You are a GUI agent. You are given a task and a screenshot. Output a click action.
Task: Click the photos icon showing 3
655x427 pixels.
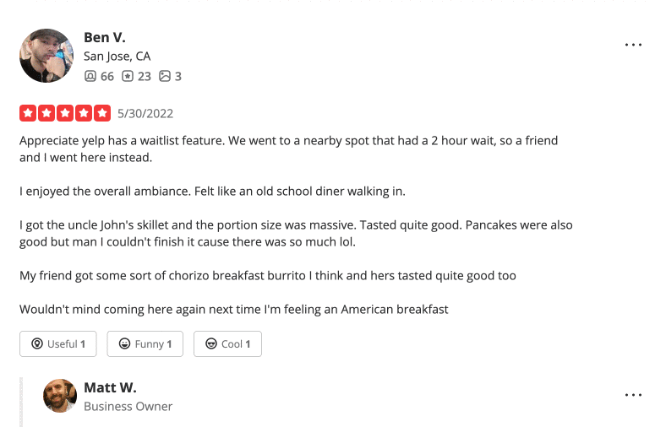[165, 76]
